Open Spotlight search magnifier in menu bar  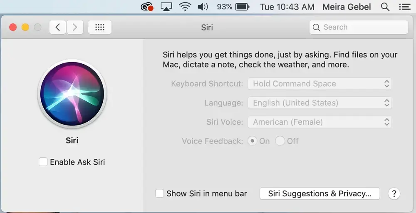[385, 7]
